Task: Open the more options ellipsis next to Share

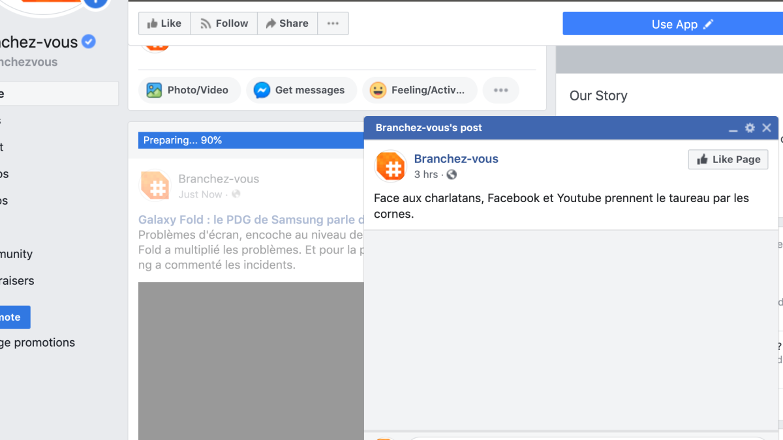Action: coord(333,23)
